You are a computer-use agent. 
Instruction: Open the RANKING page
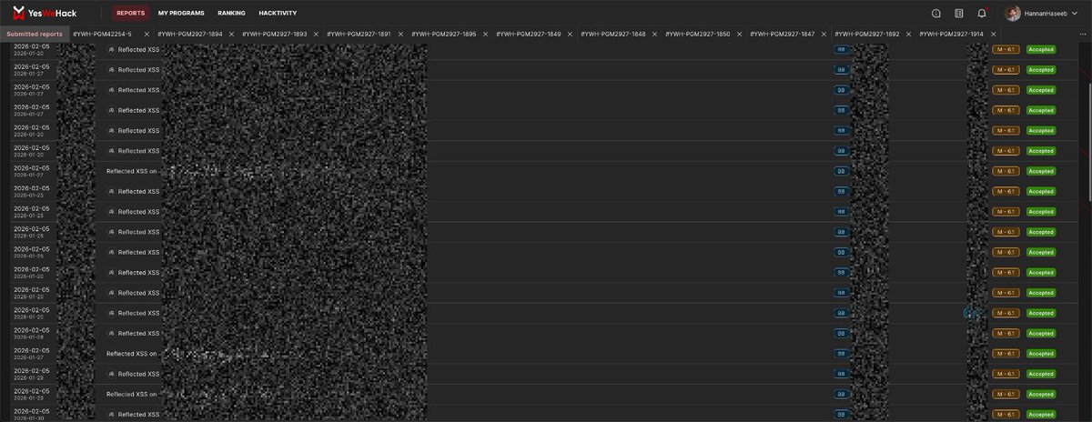click(232, 14)
